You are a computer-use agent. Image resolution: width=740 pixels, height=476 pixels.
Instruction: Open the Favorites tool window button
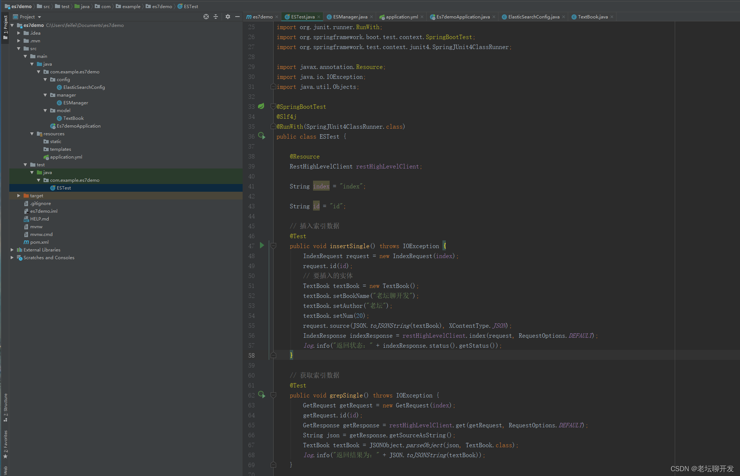(5, 445)
